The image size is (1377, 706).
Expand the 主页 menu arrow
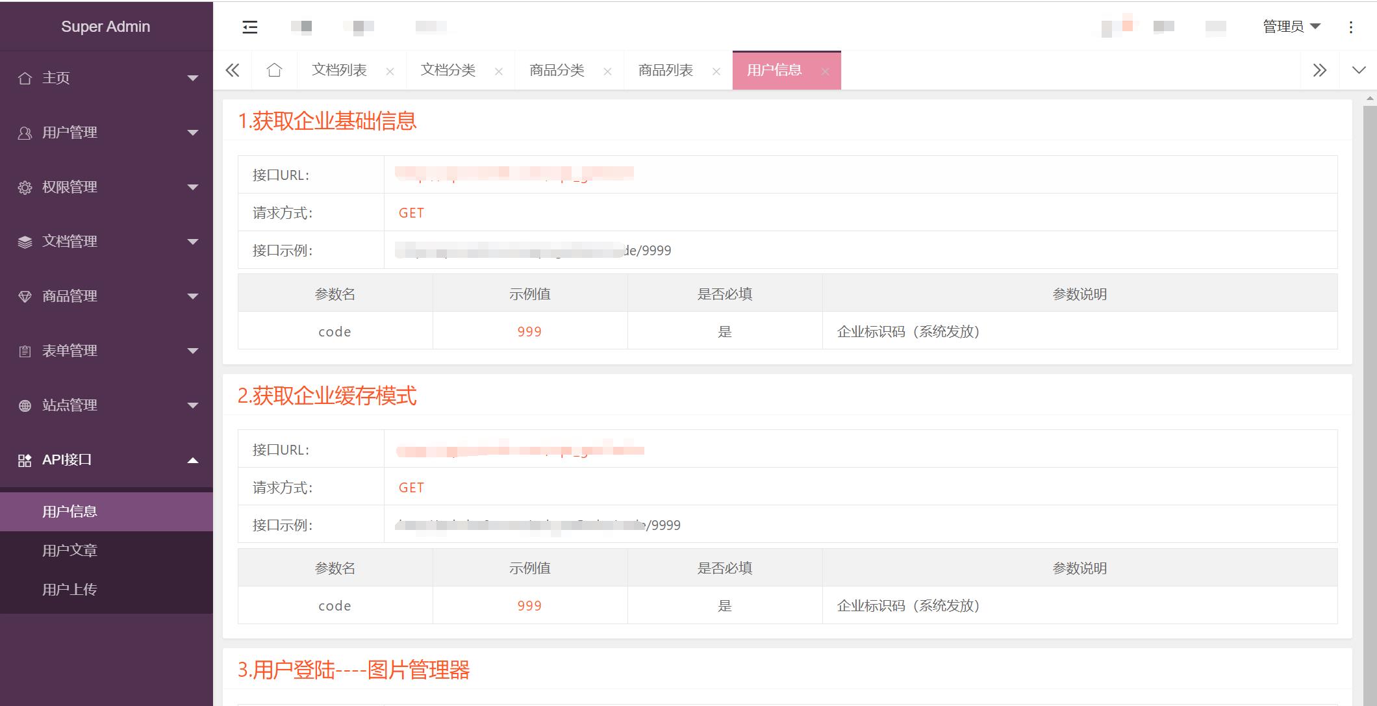[193, 78]
